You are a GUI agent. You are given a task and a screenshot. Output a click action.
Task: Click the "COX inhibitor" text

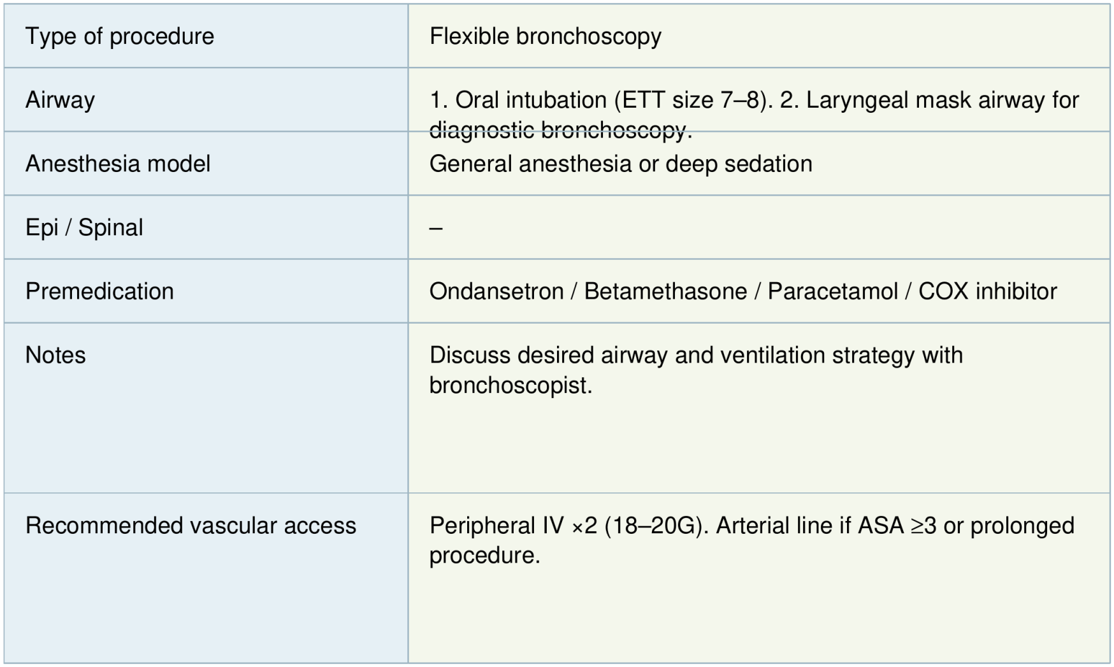pos(987,291)
